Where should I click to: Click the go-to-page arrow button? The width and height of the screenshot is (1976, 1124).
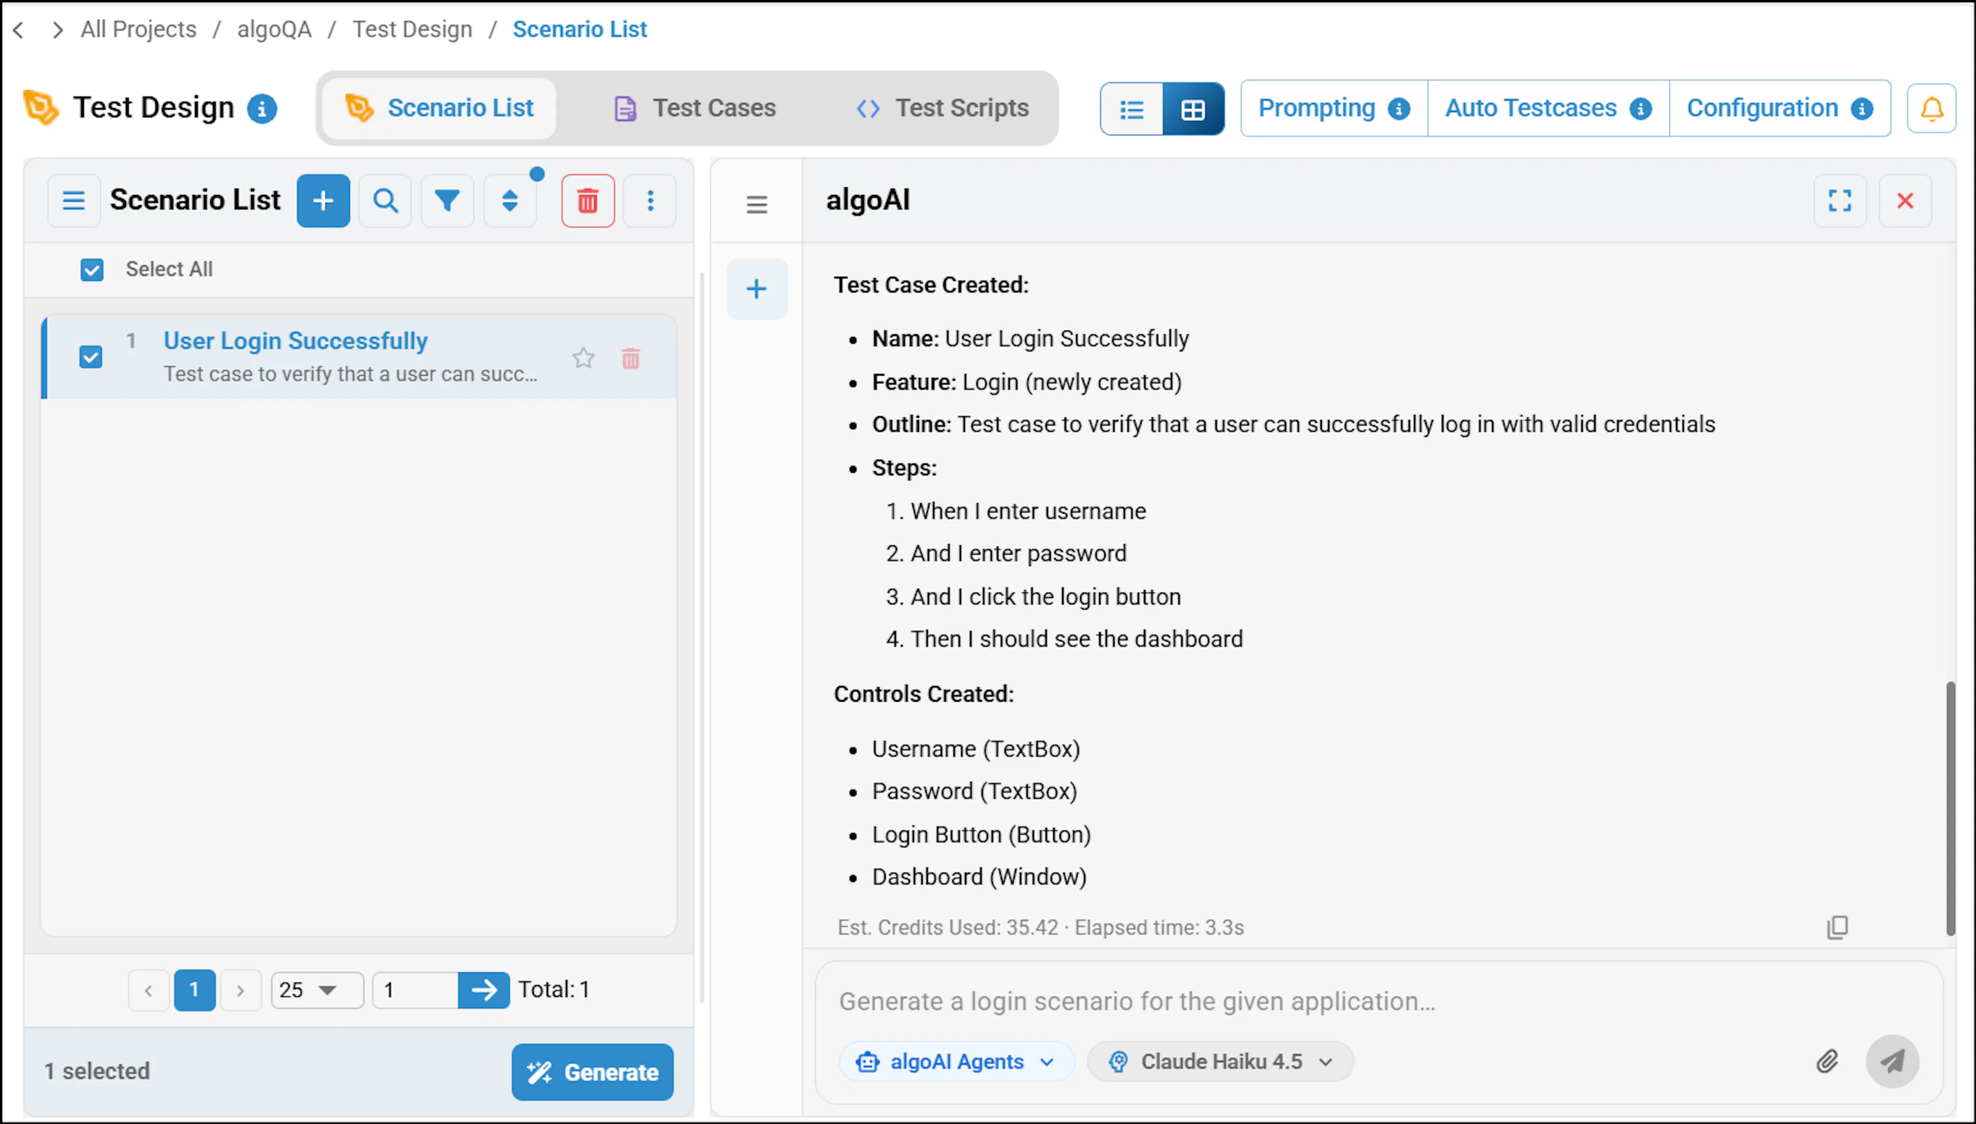pyautogui.click(x=483, y=990)
